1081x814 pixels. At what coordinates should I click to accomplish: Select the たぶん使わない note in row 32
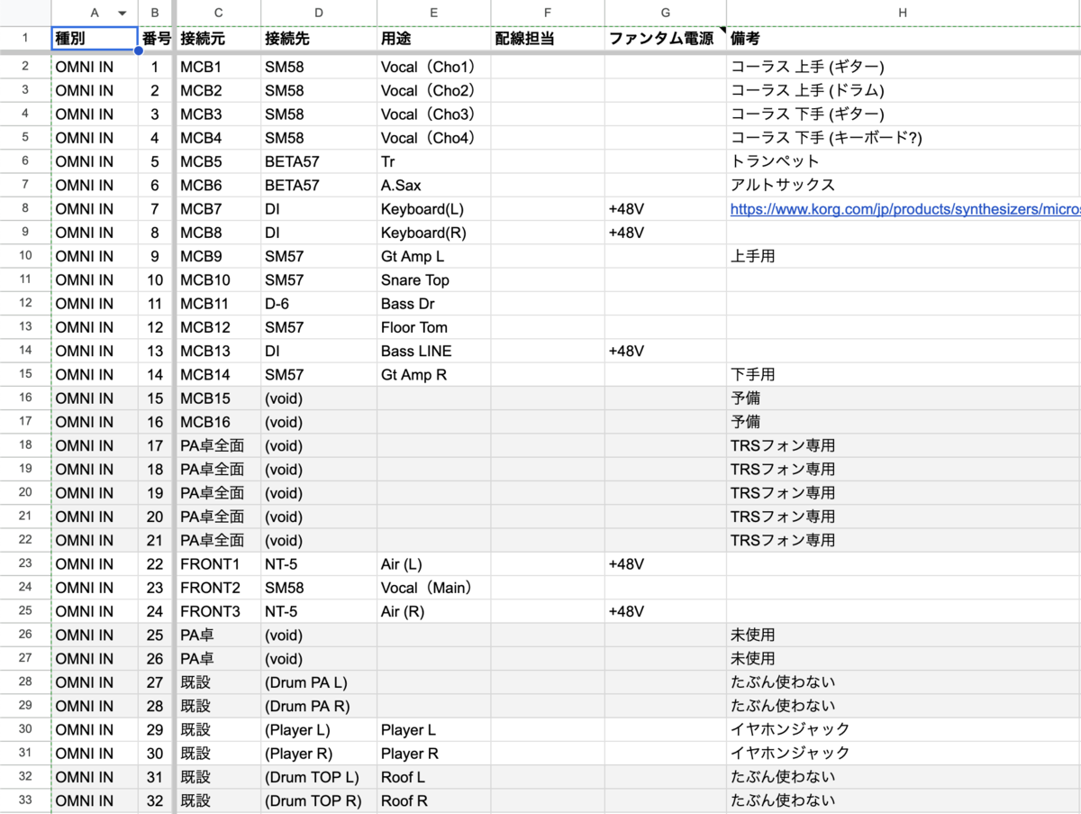904,800
